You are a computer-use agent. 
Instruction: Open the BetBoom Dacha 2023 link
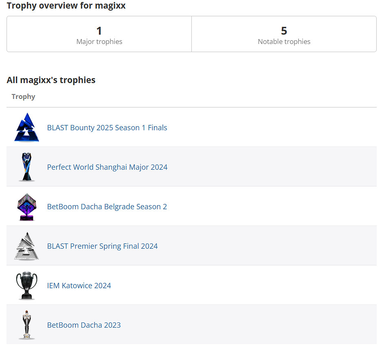84,325
